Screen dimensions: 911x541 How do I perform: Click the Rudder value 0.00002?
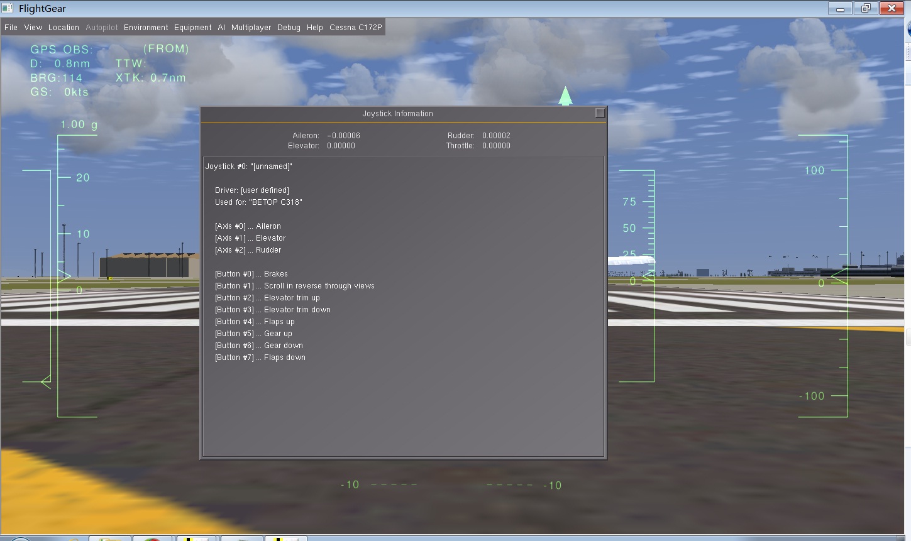pos(496,136)
